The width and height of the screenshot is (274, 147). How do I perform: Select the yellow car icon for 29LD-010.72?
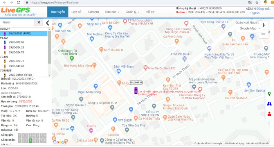pyautogui.click(x=5, y=61)
